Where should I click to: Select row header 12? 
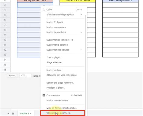pos(5,50)
